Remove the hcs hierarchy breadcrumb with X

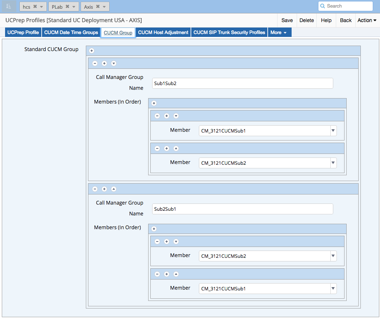35,7
